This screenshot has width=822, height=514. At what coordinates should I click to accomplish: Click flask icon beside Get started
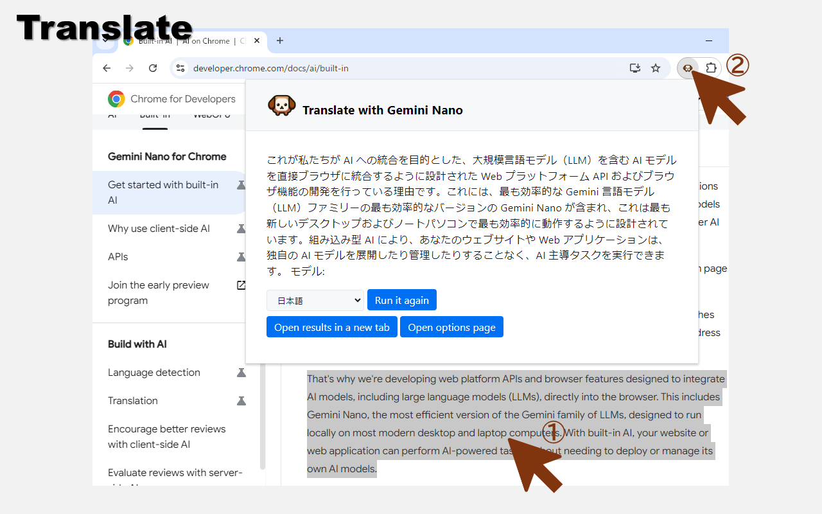241,184
